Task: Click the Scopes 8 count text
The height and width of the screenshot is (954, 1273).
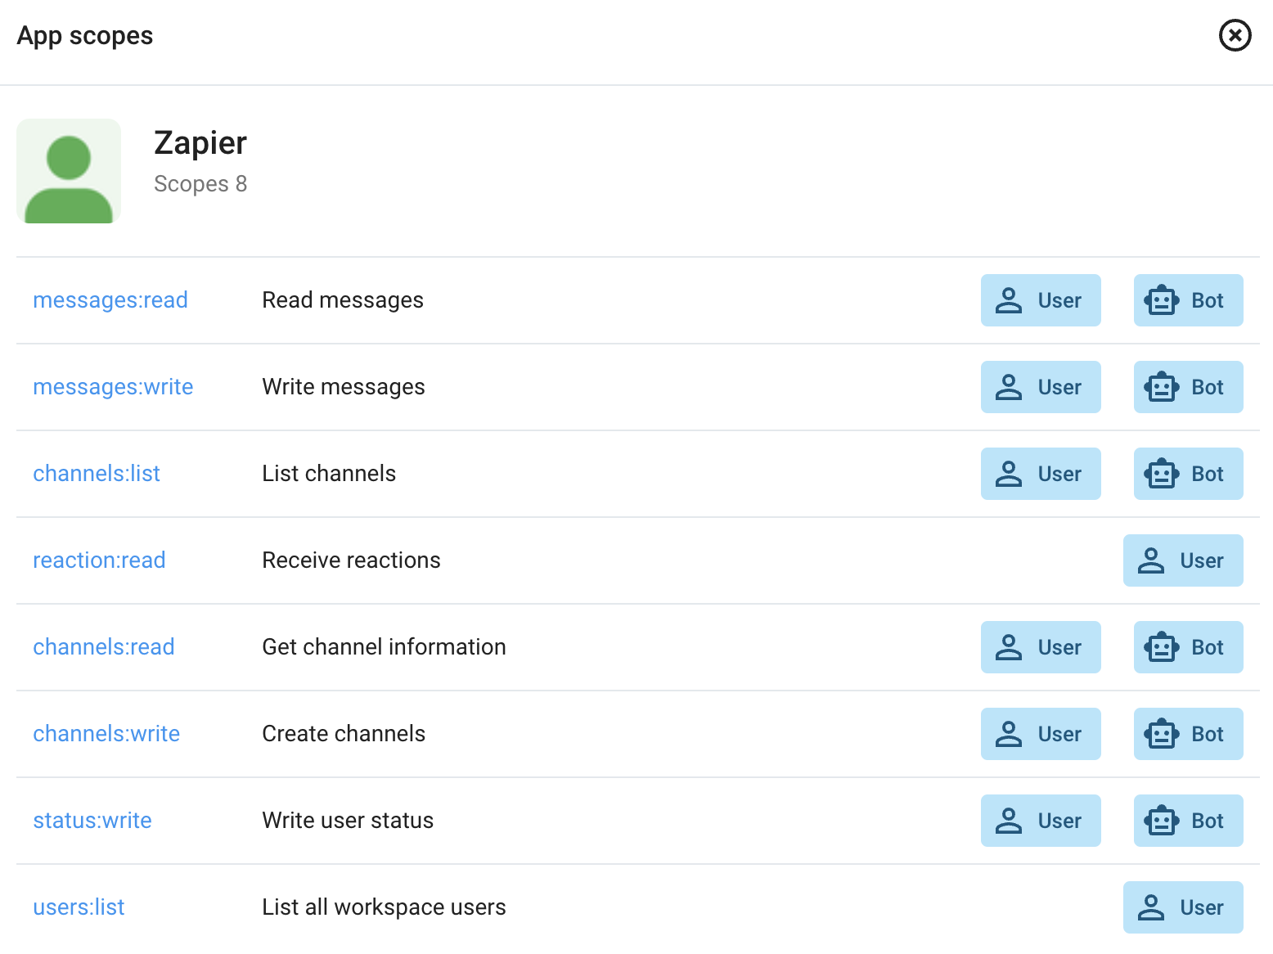Action: click(x=200, y=184)
